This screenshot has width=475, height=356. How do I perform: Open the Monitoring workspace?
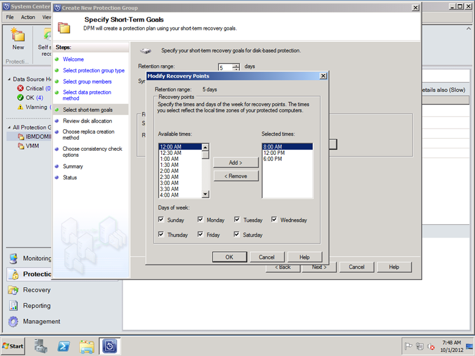(30, 258)
